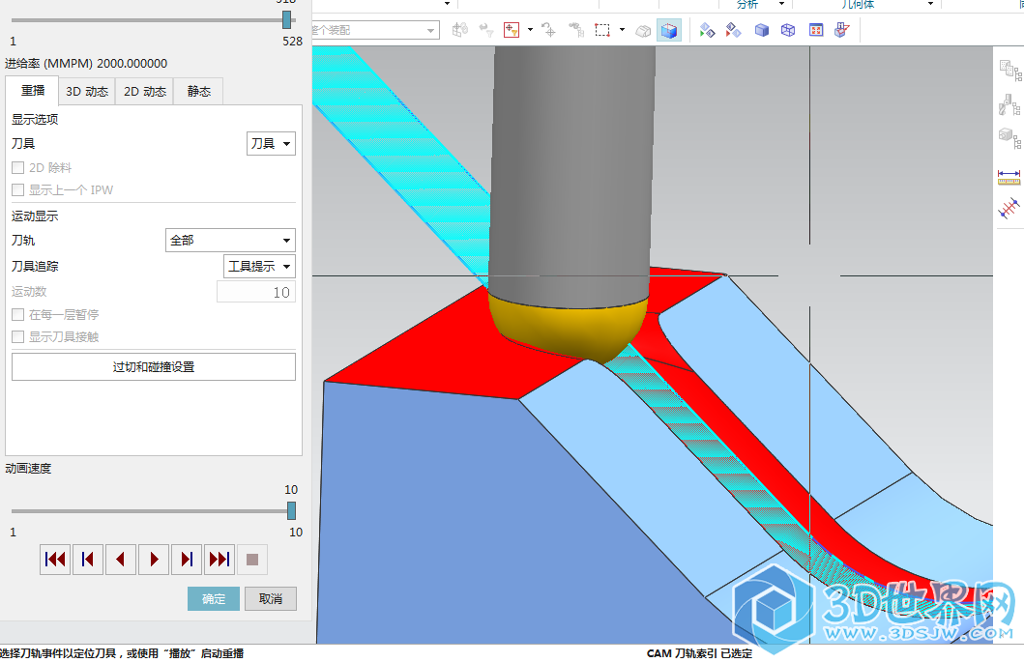Open the 刀具 display dropdown
The height and width of the screenshot is (663, 1024).
pyautogui.click(x=271, y=144)
